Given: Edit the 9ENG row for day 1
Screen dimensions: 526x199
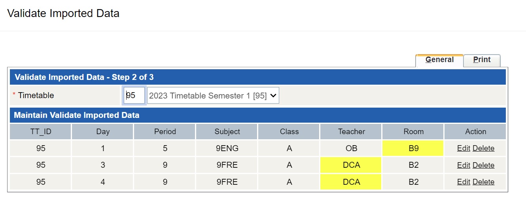Looking at the screenshot, I should tap(464, 148).
